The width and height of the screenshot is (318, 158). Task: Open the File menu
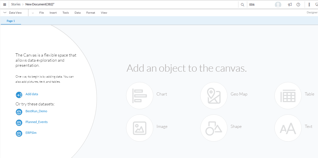41,13
